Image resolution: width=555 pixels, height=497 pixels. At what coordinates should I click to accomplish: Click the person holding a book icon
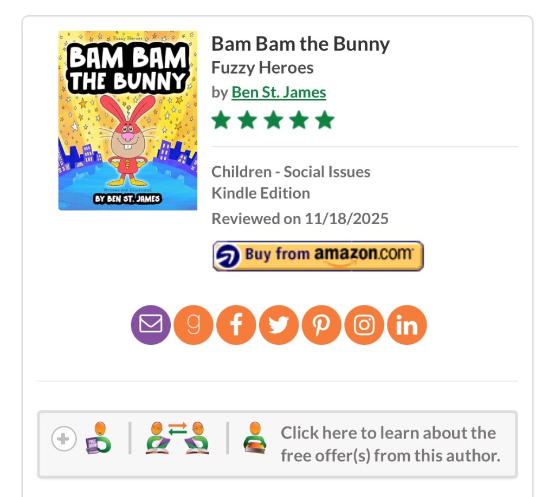coord(254,437)
